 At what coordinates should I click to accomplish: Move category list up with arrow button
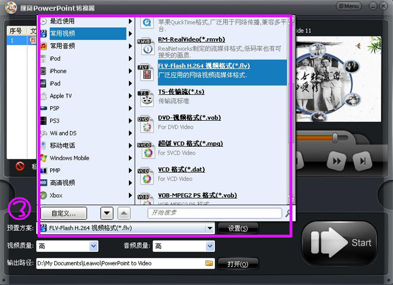coord(124,213)
